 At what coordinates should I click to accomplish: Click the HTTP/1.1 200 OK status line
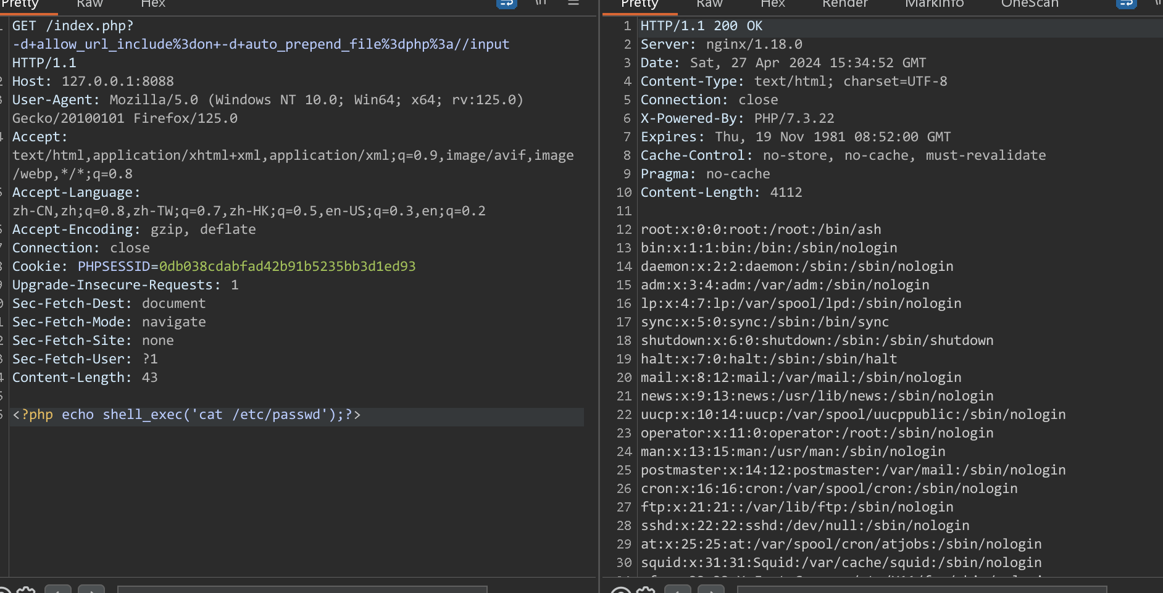coord(701,26)
